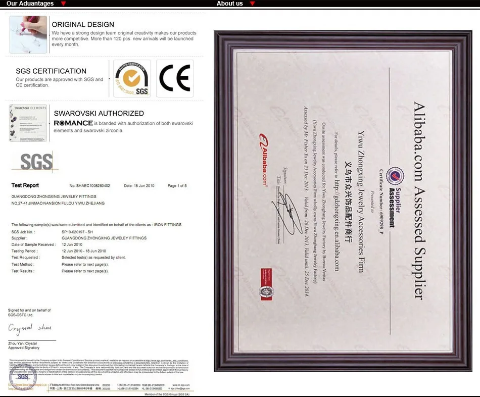480x397 pixels.
Task: Click the certificate number text 6909298_P
Action: 381,202
